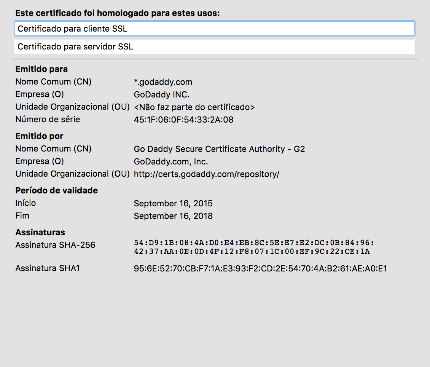430x367 pixels.
Task: Click the 'Assinatura SHA1' label
Action: point(48,268)
